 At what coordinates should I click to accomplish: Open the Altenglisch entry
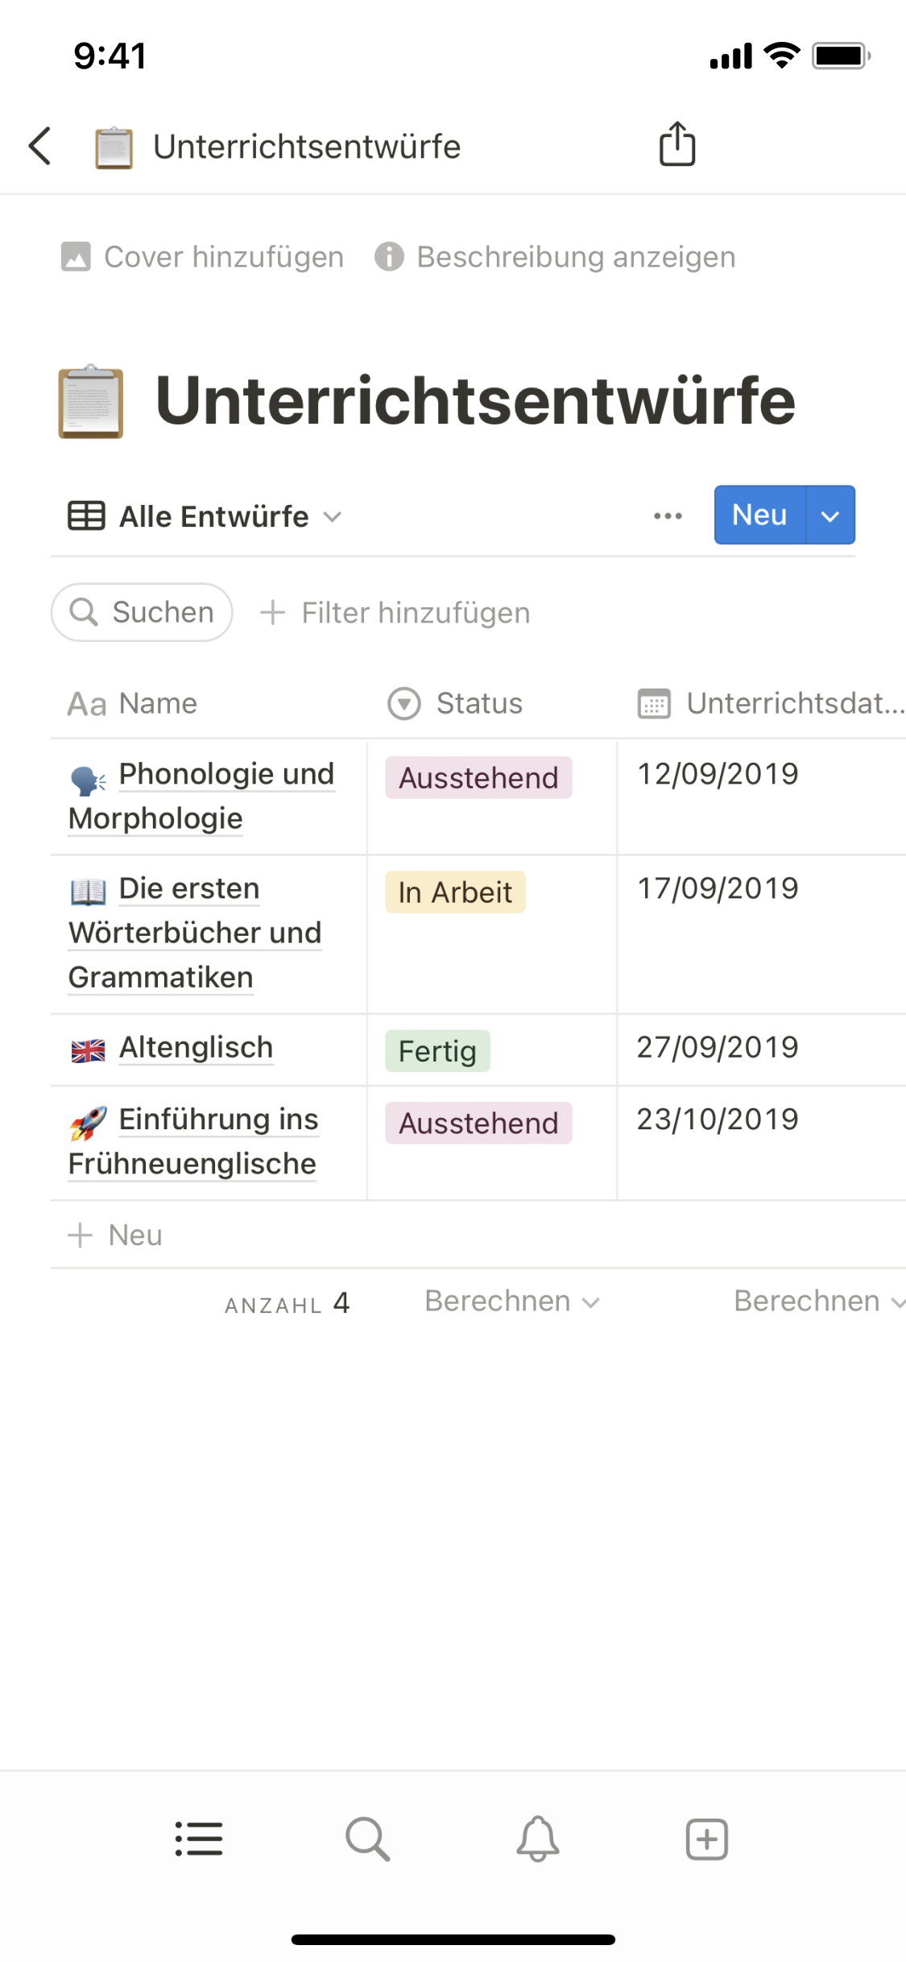coord(196,1048)
